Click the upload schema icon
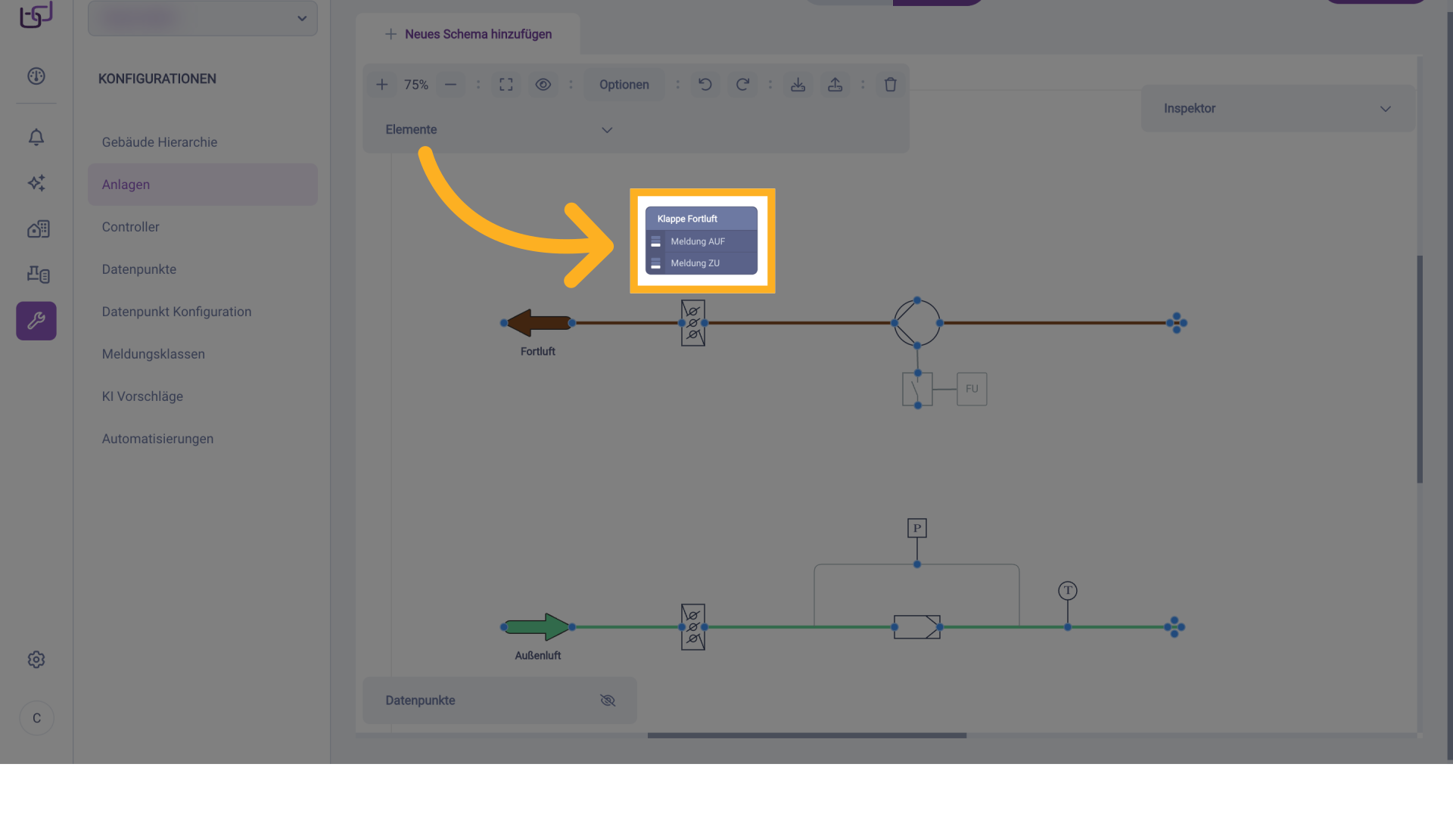The width and height of the screenshot is (1453, 817). pyautogui.click(x=835, y=85)
